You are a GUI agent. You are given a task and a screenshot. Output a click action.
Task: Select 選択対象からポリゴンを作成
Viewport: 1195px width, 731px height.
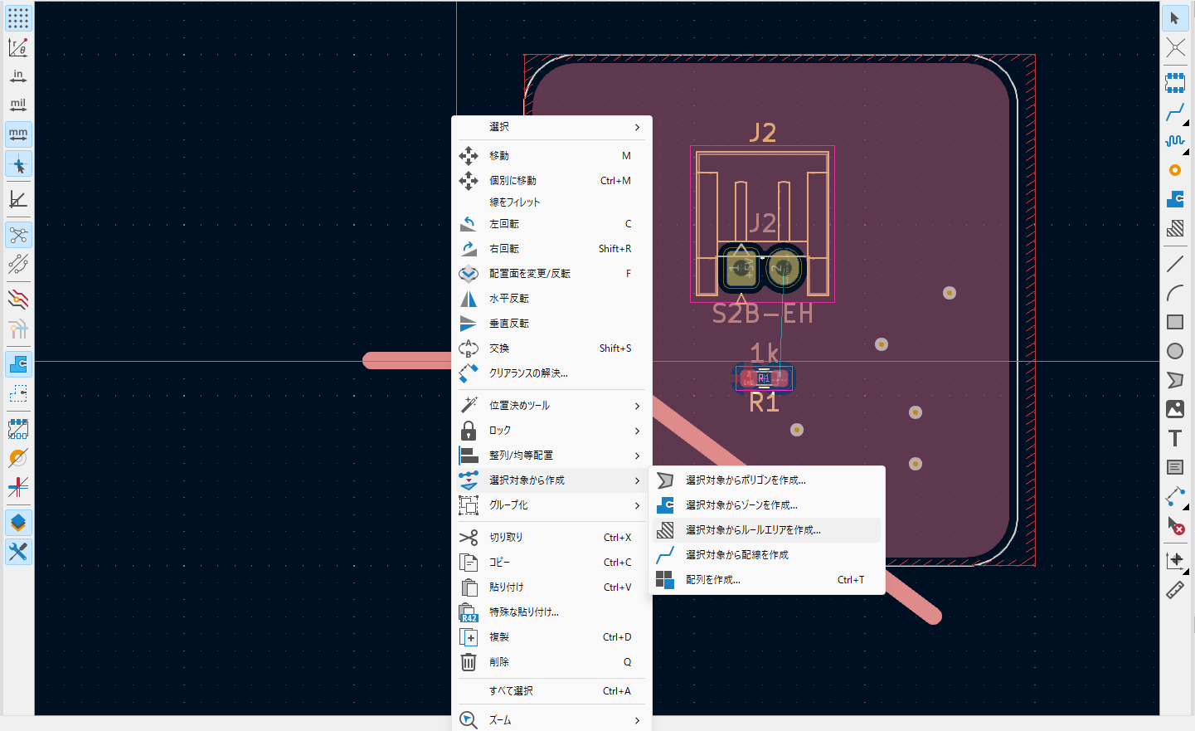[767, 480]
